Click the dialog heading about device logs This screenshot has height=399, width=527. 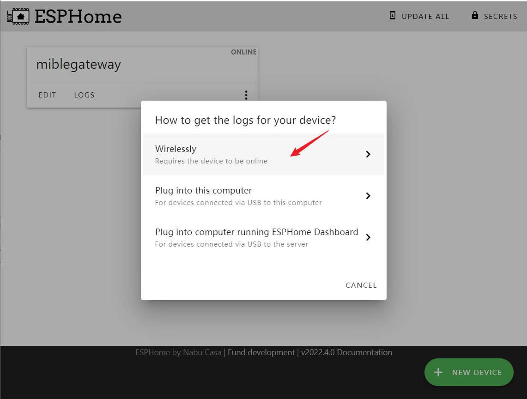coord(245,120)
